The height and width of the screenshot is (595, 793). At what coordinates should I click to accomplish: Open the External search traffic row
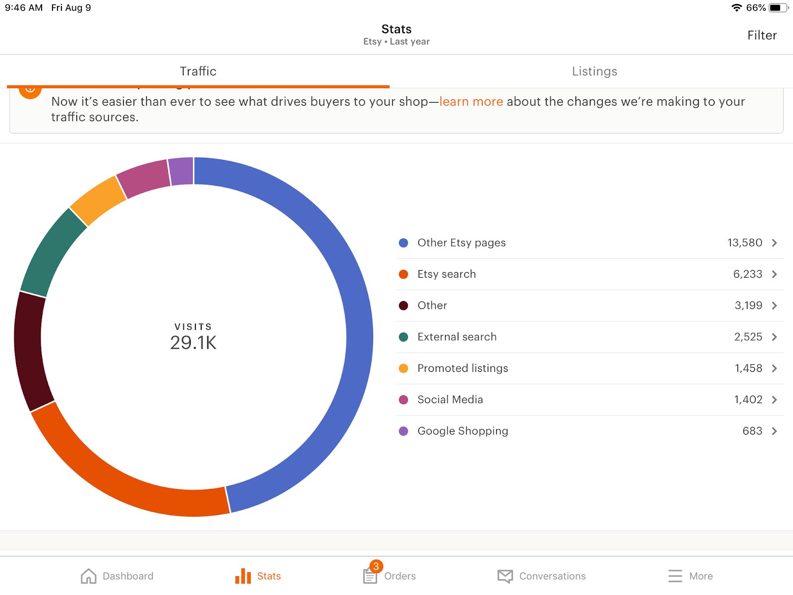(x=590, y=337)
